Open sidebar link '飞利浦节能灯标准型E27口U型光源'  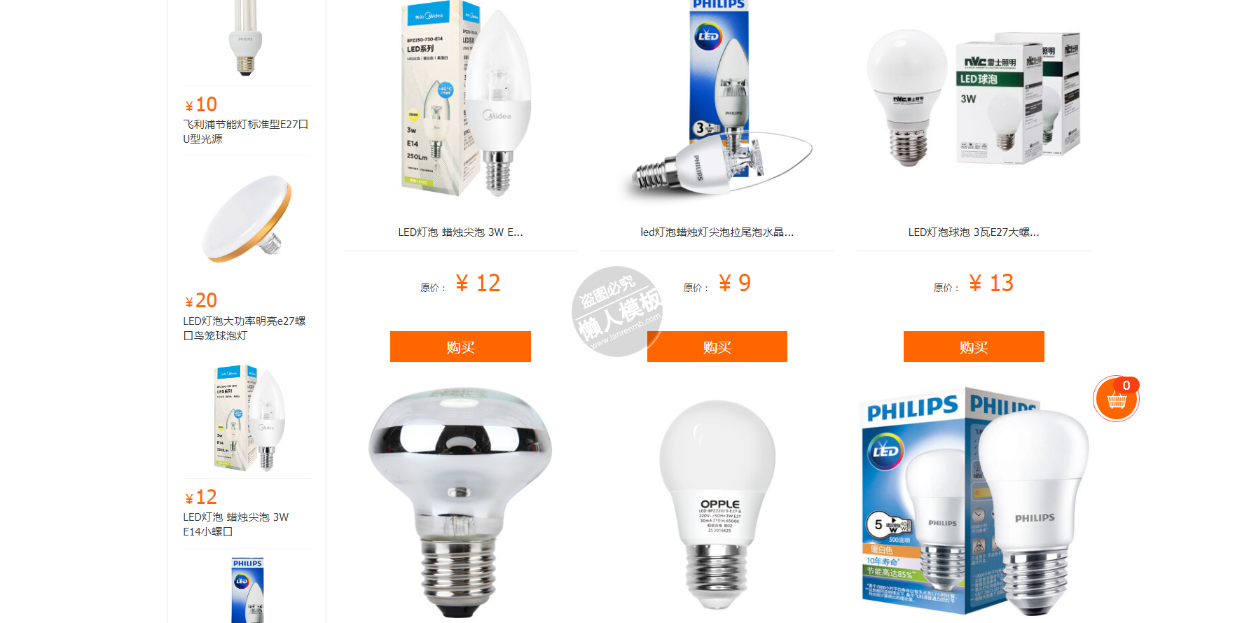click(246, 132)
